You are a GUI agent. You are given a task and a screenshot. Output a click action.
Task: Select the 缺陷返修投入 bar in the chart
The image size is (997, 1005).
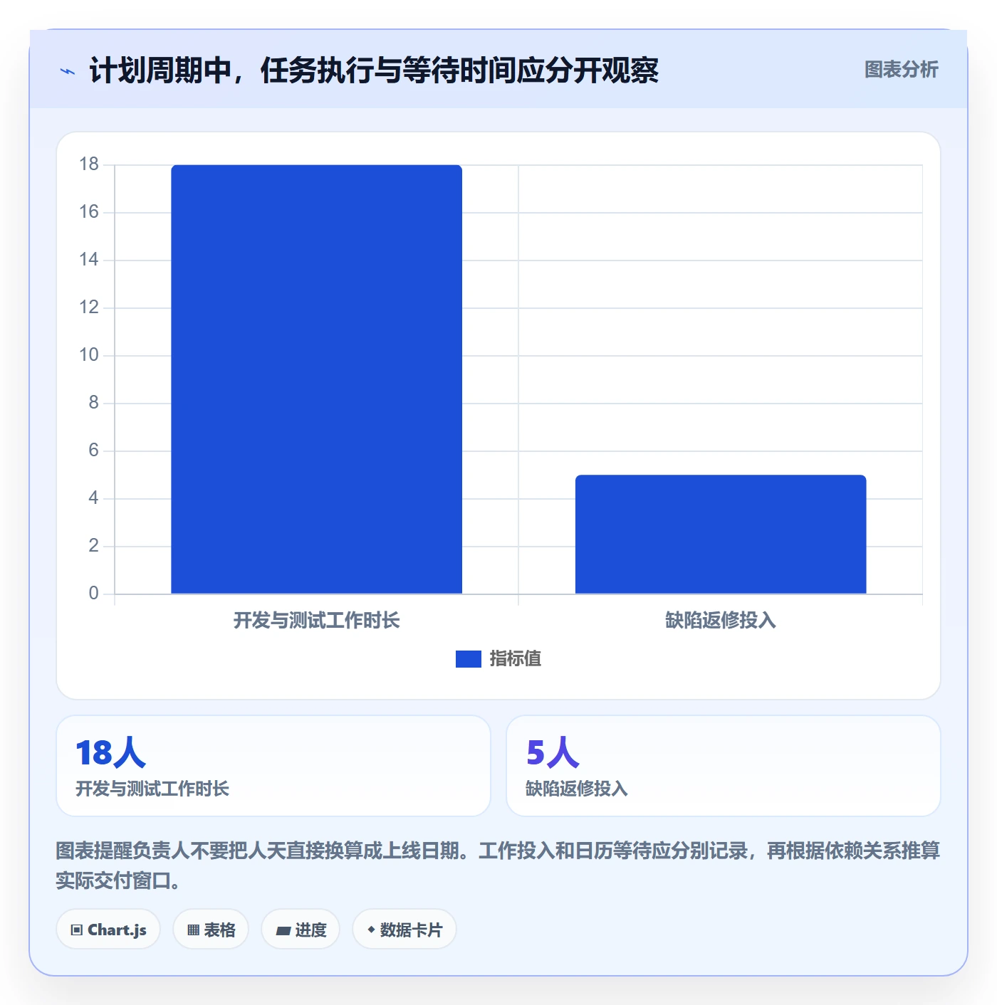(x=721, y=535)
